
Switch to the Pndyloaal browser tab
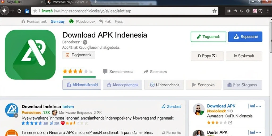(x=69, y=2)
